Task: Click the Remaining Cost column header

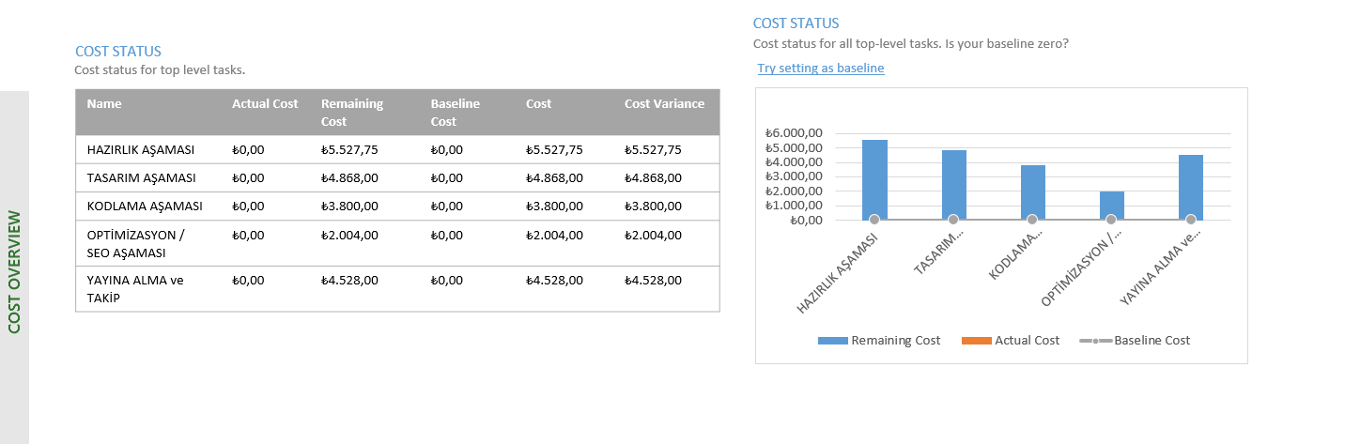Action: click(x=352, y=113)
